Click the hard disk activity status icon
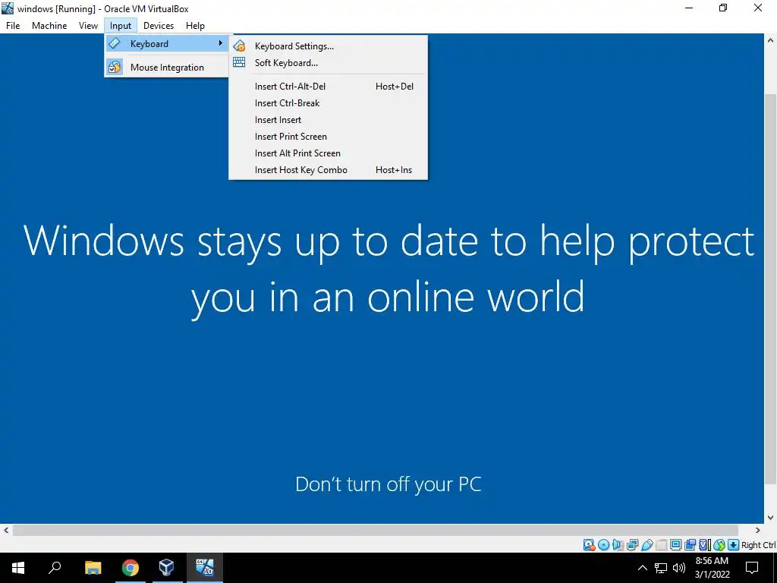The width and height of the screenshot is (777, 583). pos(589,545)
